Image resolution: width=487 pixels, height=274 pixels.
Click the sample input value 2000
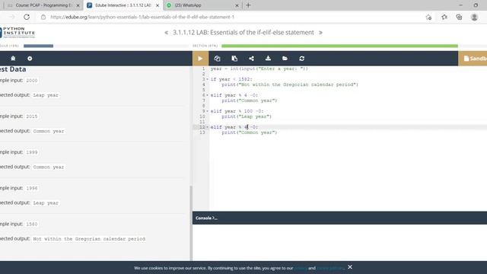(32, 81)
